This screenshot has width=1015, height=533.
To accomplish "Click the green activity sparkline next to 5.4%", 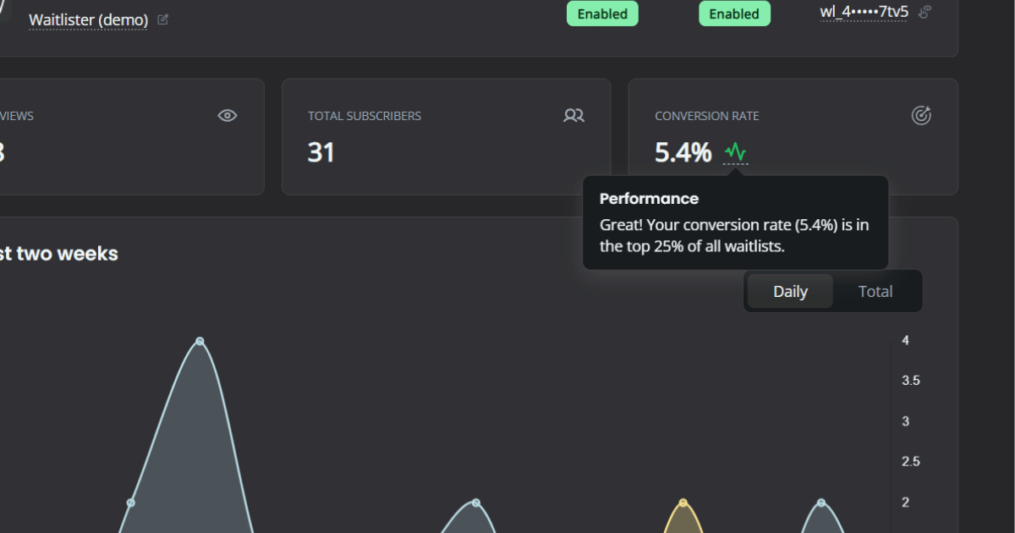I will [734, 153].
